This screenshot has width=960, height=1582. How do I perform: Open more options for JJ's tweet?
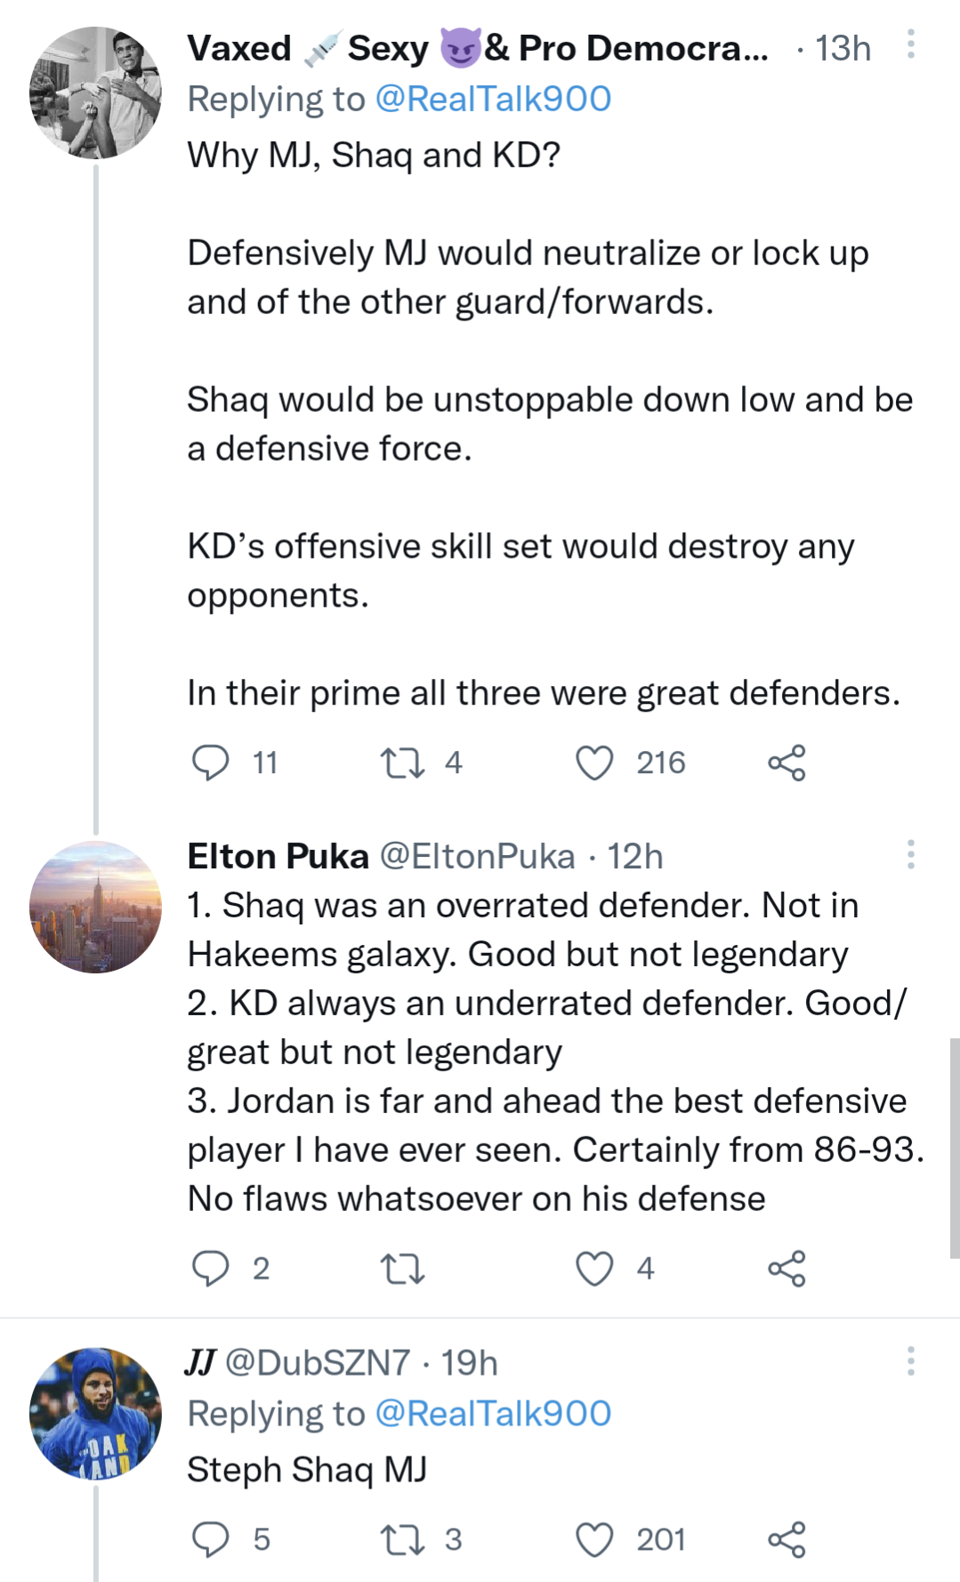click(x=910, y=1361)
